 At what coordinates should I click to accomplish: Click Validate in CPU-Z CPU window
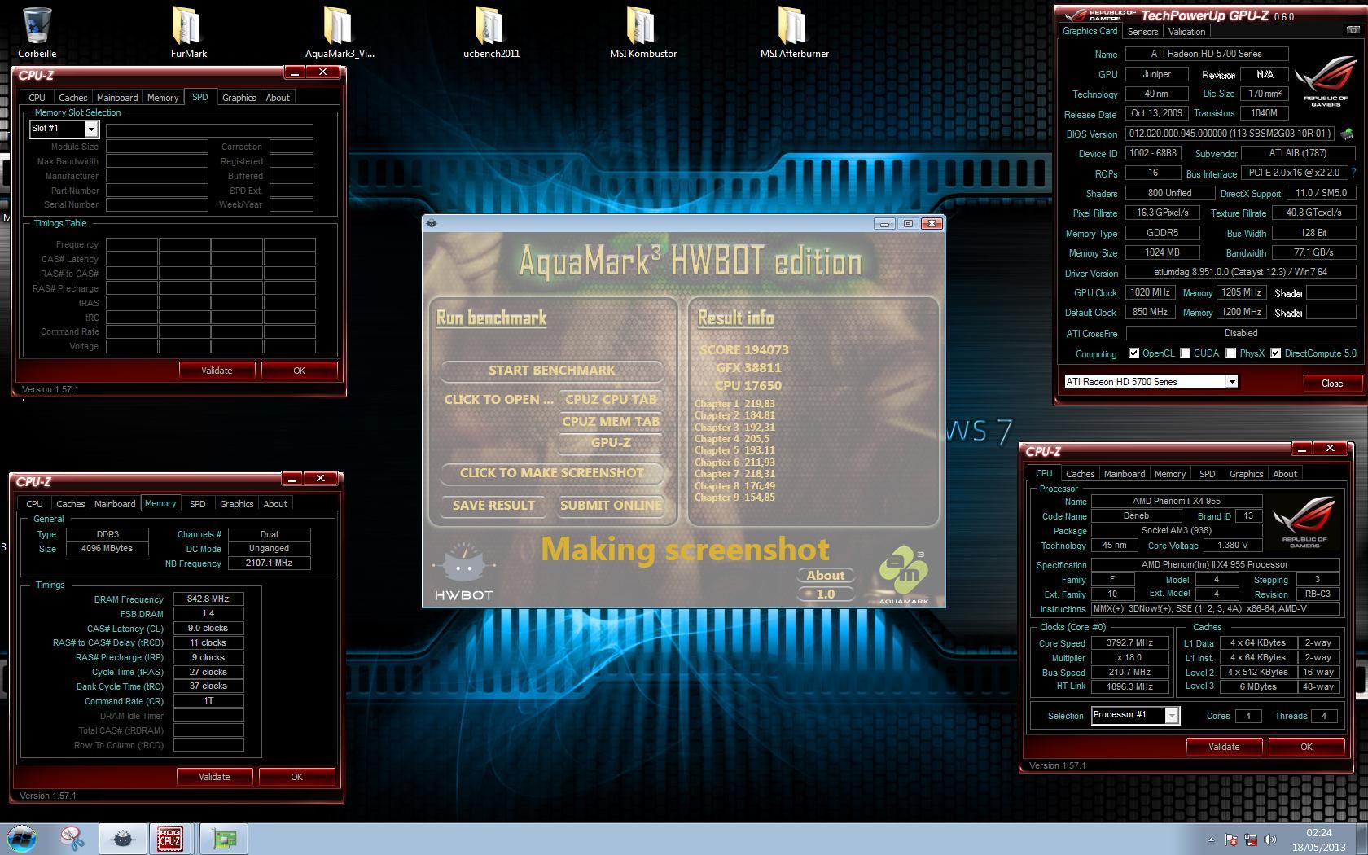[x=1224, y=747]
